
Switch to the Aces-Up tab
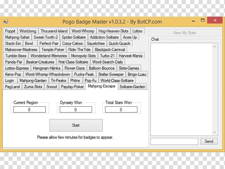point(130,37)
